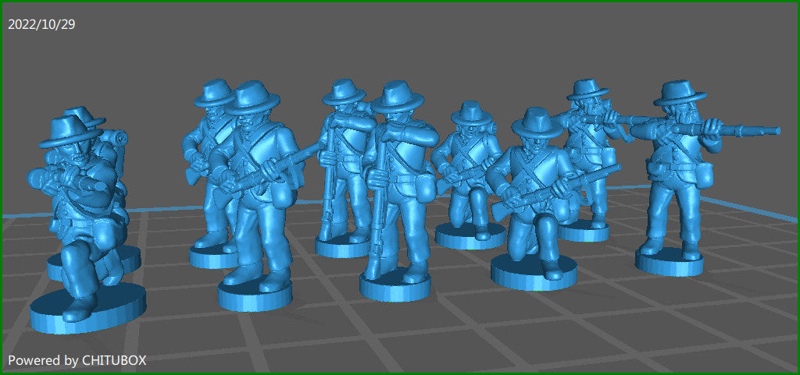Click the 2022/10/29 date label
This screenshot has height=375, width=800.
[41, 24]
